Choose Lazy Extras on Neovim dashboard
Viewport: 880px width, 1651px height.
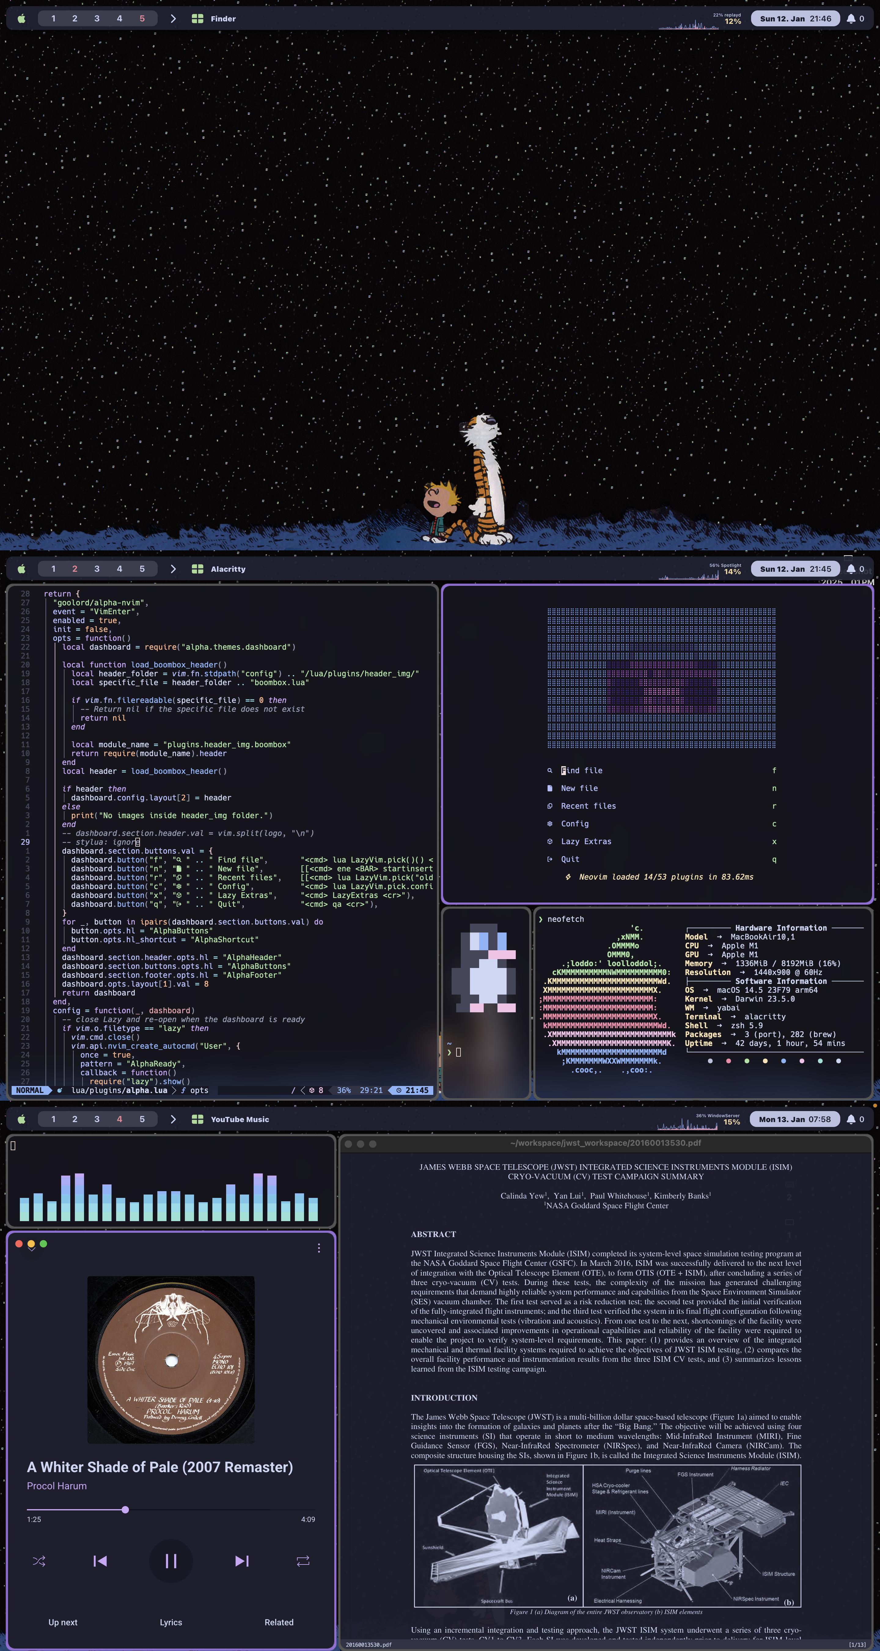[x=586, y=841]
